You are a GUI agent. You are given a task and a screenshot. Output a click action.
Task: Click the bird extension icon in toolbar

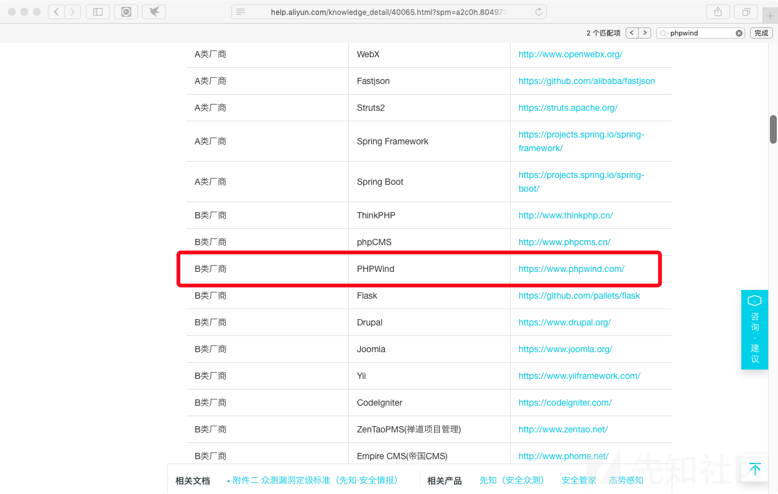[154, 12]
